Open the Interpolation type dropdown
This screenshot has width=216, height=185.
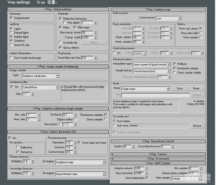151,64
